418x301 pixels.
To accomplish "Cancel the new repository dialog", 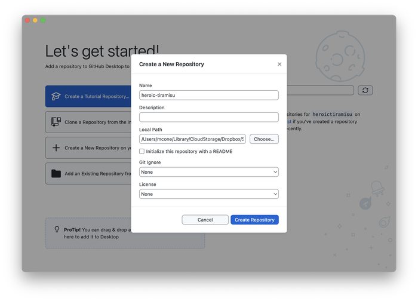I will pyautogui.click(x=205, y=220).
